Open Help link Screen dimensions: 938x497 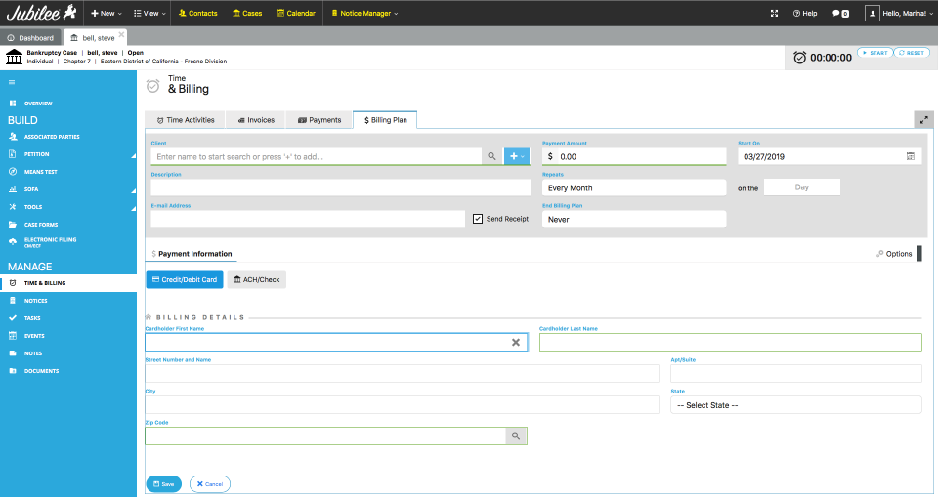pyautogui.click(x=805, y=13)
